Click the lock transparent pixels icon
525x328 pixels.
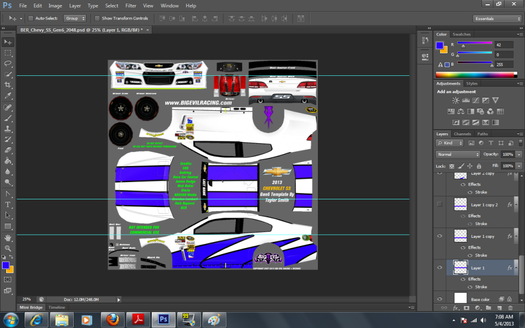pos(452,166)
